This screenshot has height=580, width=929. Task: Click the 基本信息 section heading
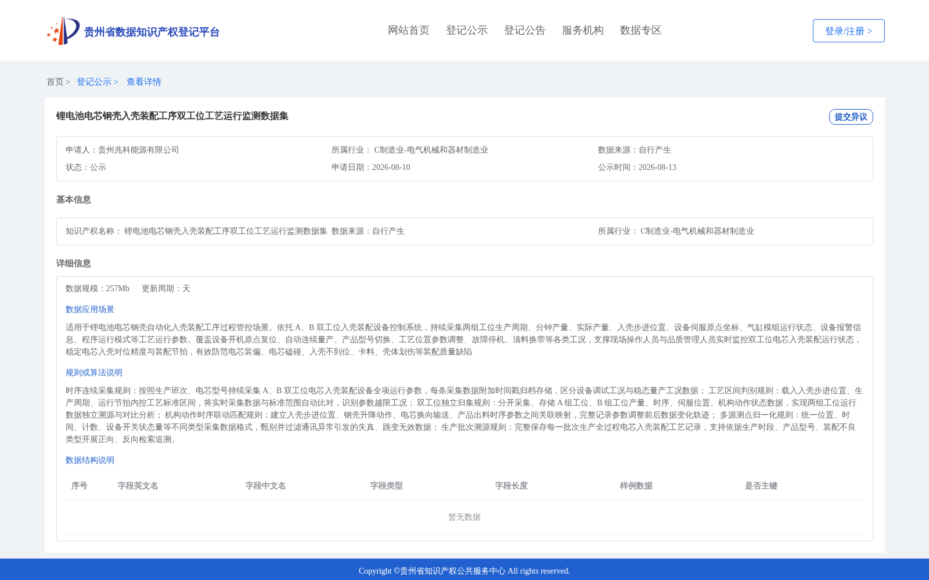tap(74, 200)
